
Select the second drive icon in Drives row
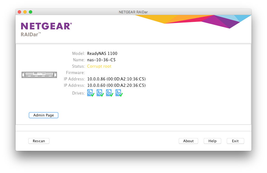[100, 93]
